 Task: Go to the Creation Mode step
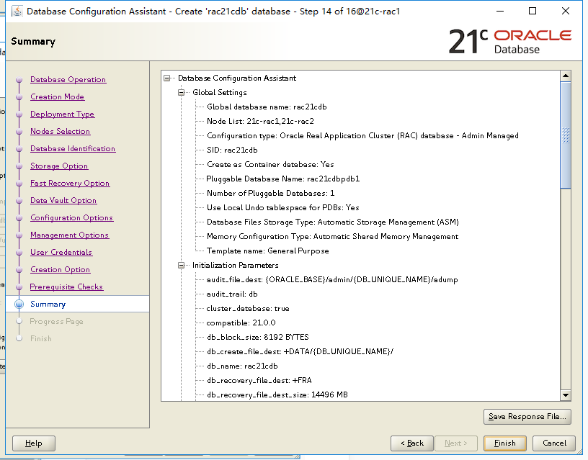click(x=57, y=96)
